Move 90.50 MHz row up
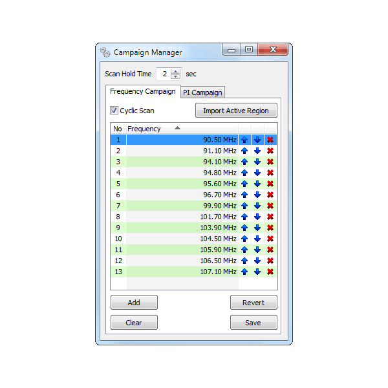The image size is (388, 388). (x=244, y=140)
